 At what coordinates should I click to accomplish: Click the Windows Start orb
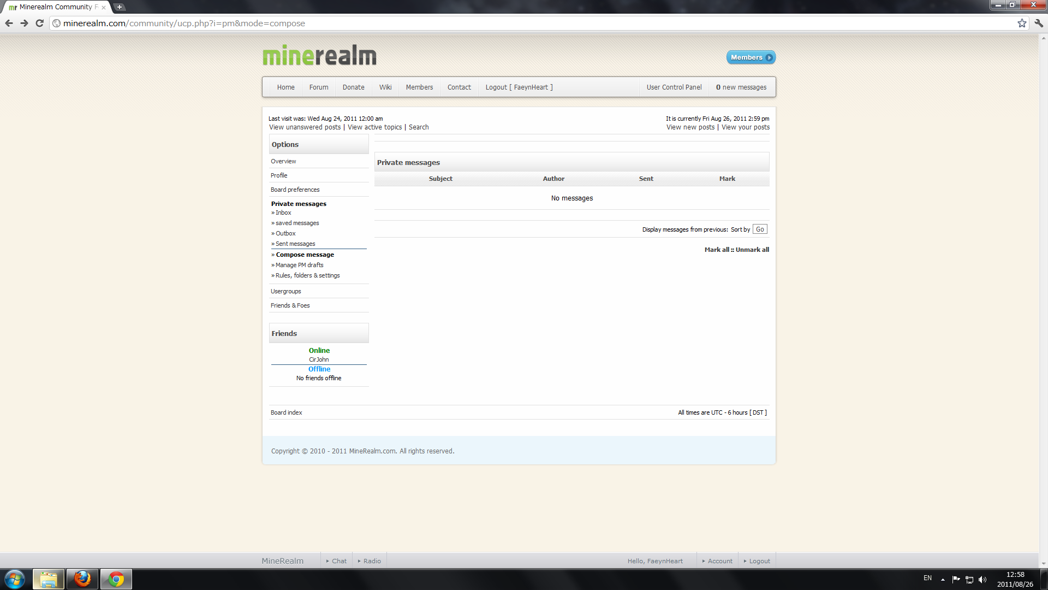click(15, 579)
